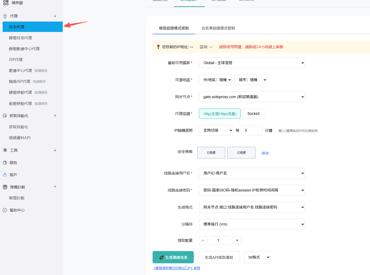Open the 线路连接用户名 dropdown
The width and height of the screenshot is (370, 275).
click(x=252, y=173)
